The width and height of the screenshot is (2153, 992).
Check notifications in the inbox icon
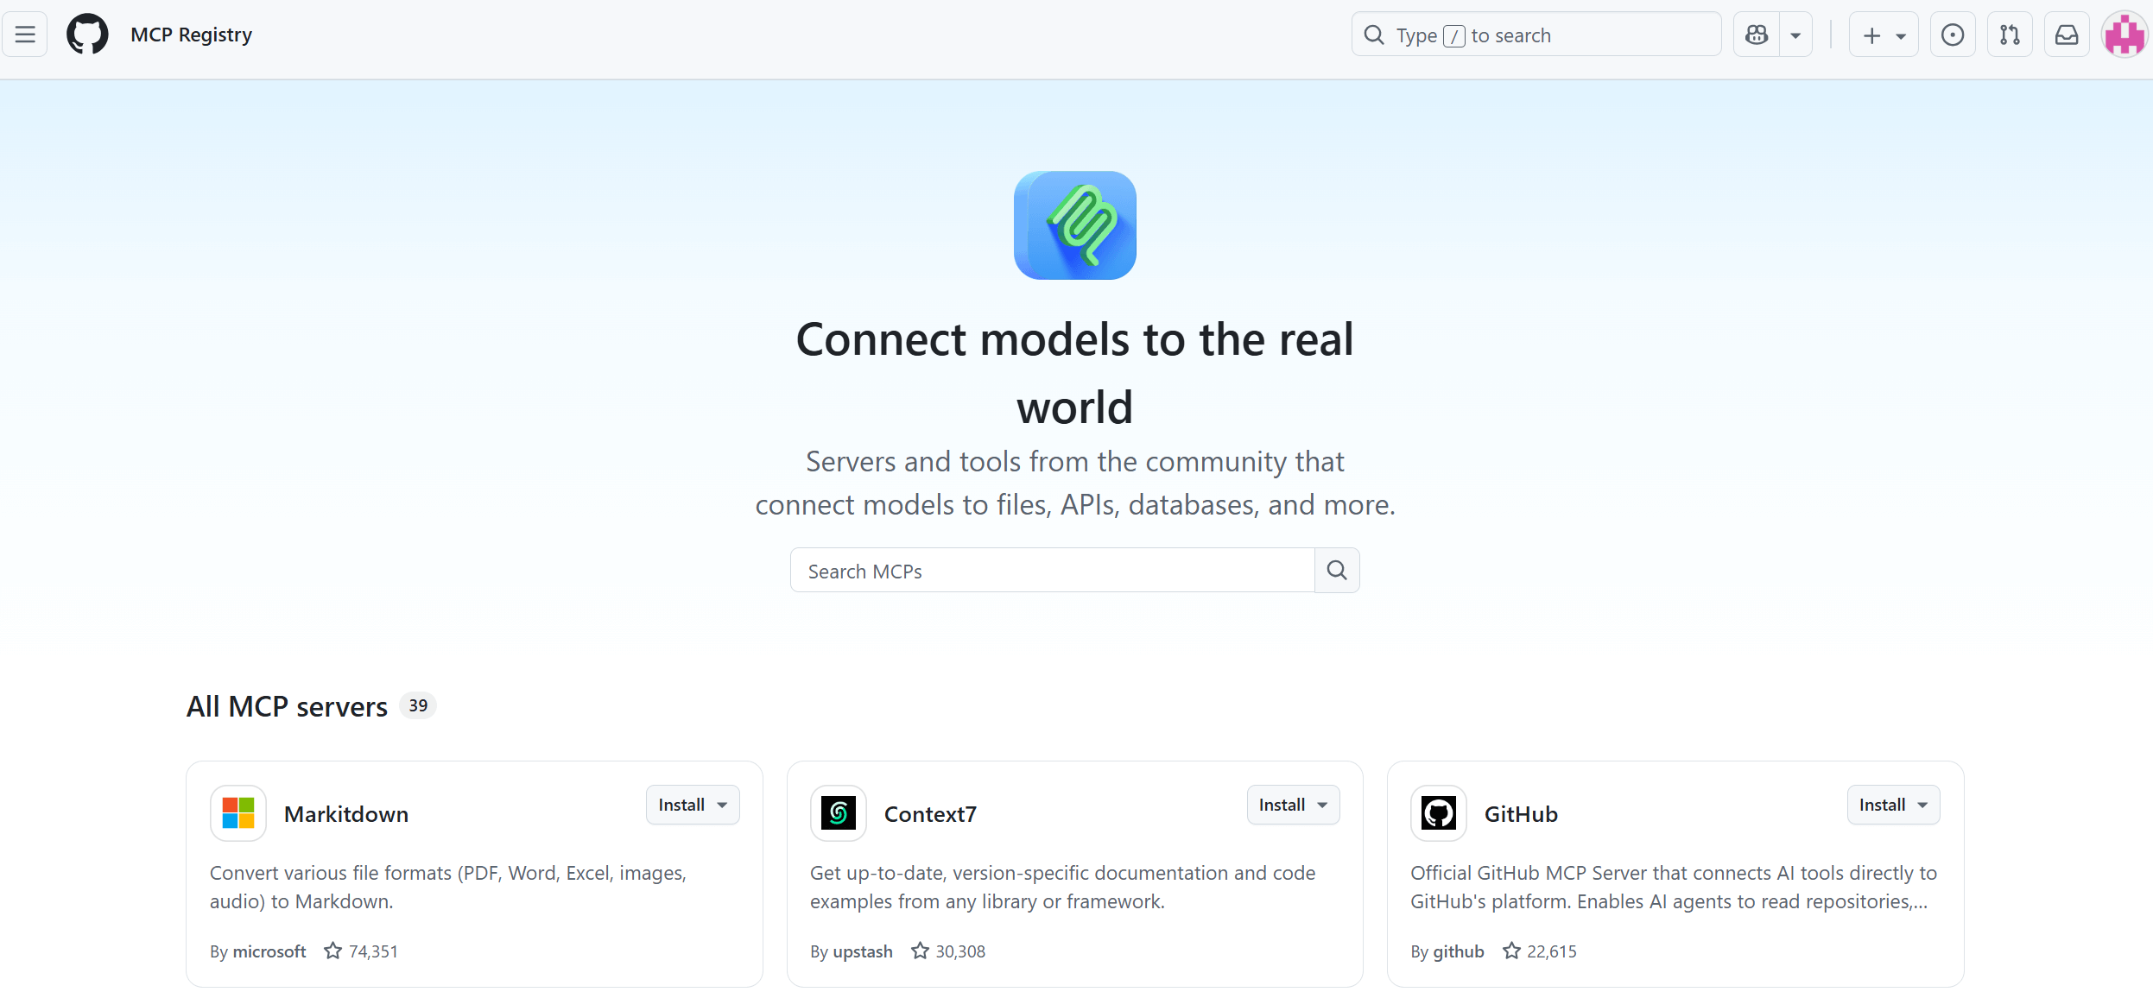(2066, 34)
